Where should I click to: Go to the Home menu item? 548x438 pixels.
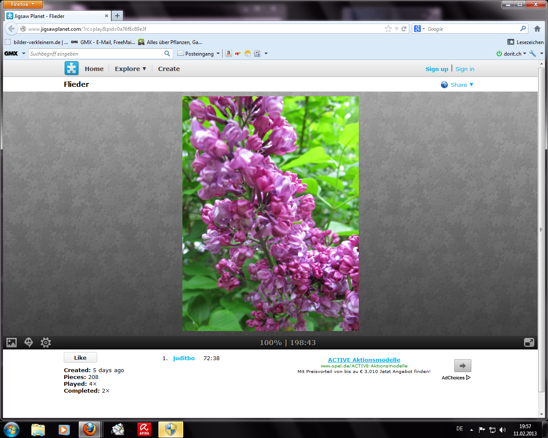point(94,69)
